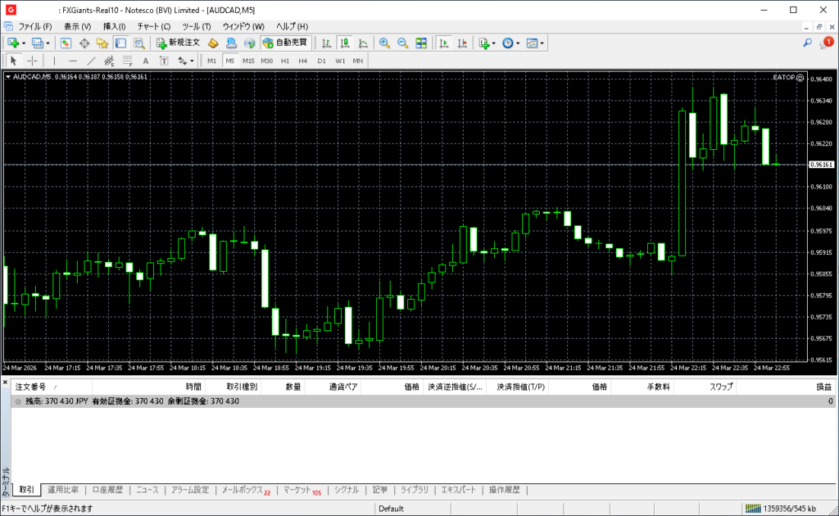Switch chart to candlestick display

point(344,43)
